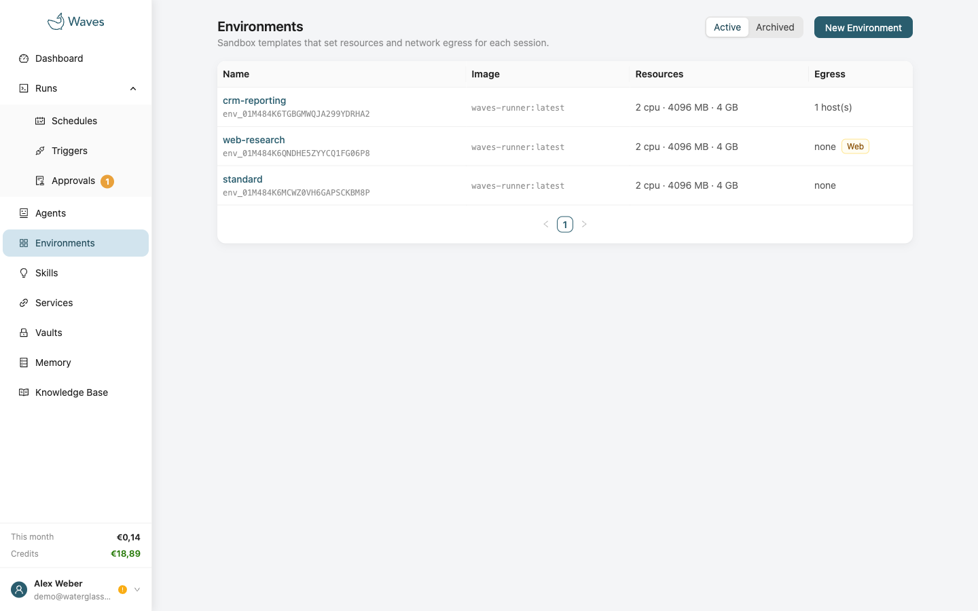Open Agents via its sidebar icon
Image resolution: width=978 pixels, height=611 pixels.
click(24, 213)
